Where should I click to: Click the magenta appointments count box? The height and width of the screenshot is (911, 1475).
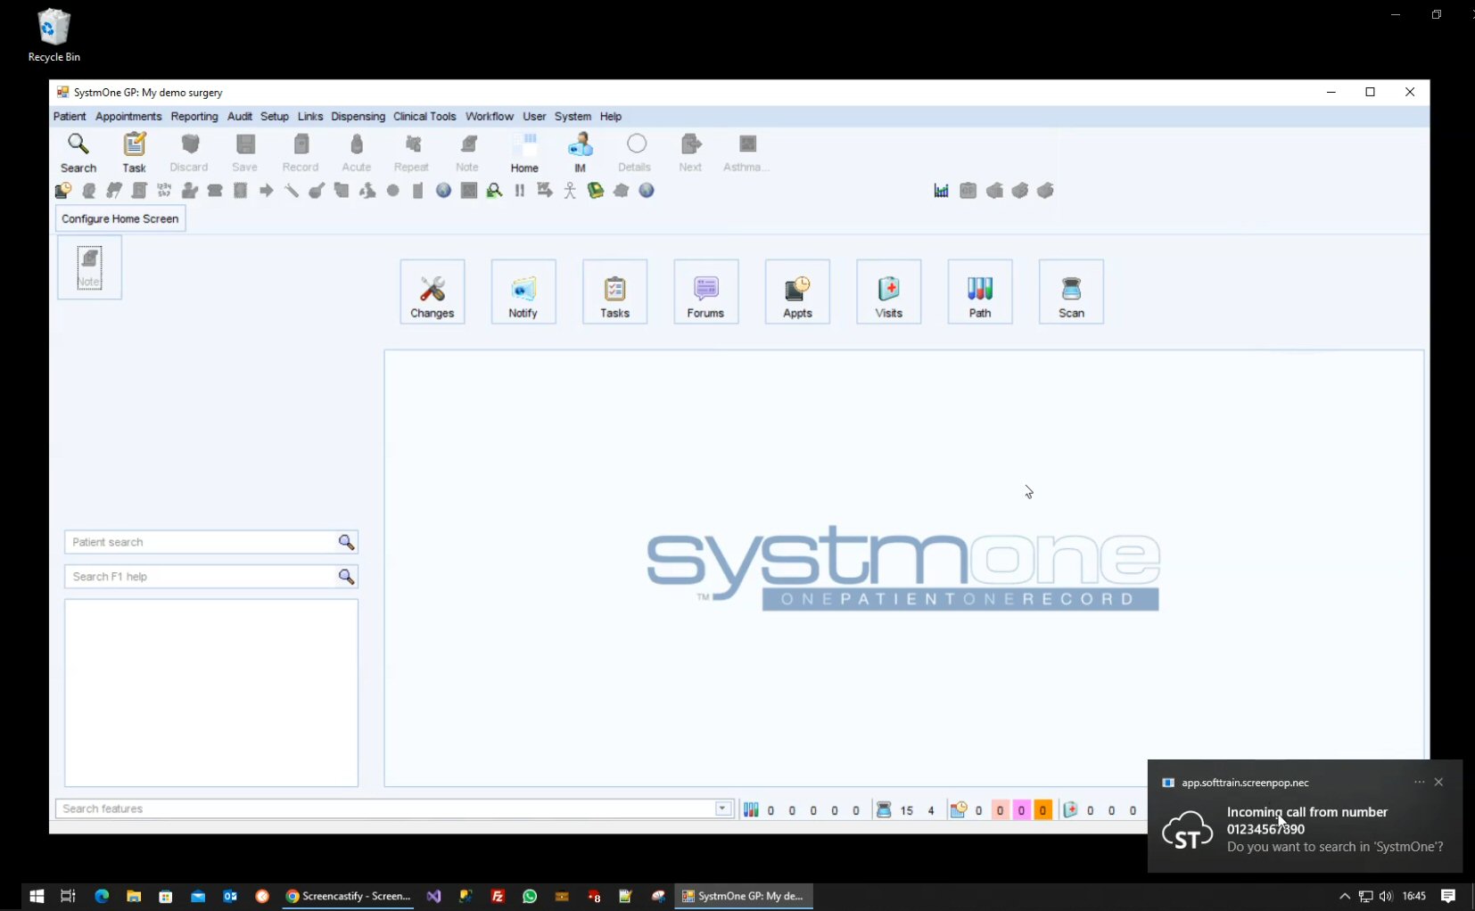pos(1021,810)
